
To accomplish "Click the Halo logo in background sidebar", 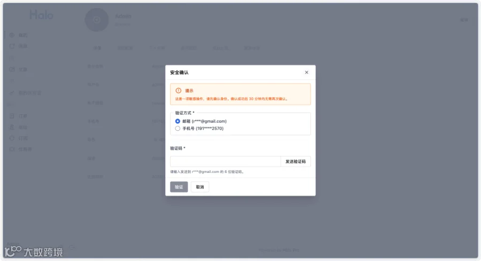I will click(x=41, y=15).
